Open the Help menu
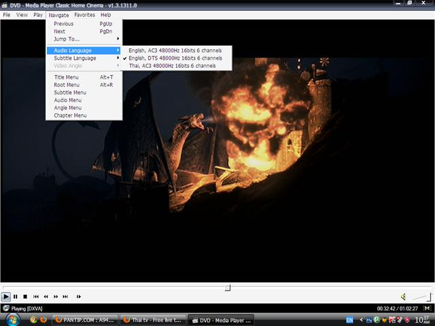Image resolution: width=435 pixels, height=326 pixels. (x=106, y=15)
